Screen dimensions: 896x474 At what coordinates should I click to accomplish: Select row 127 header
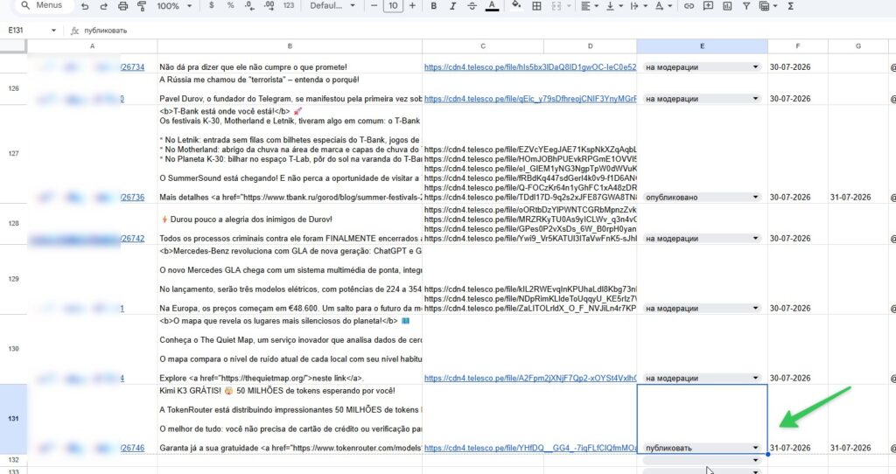tap(14, 154)
